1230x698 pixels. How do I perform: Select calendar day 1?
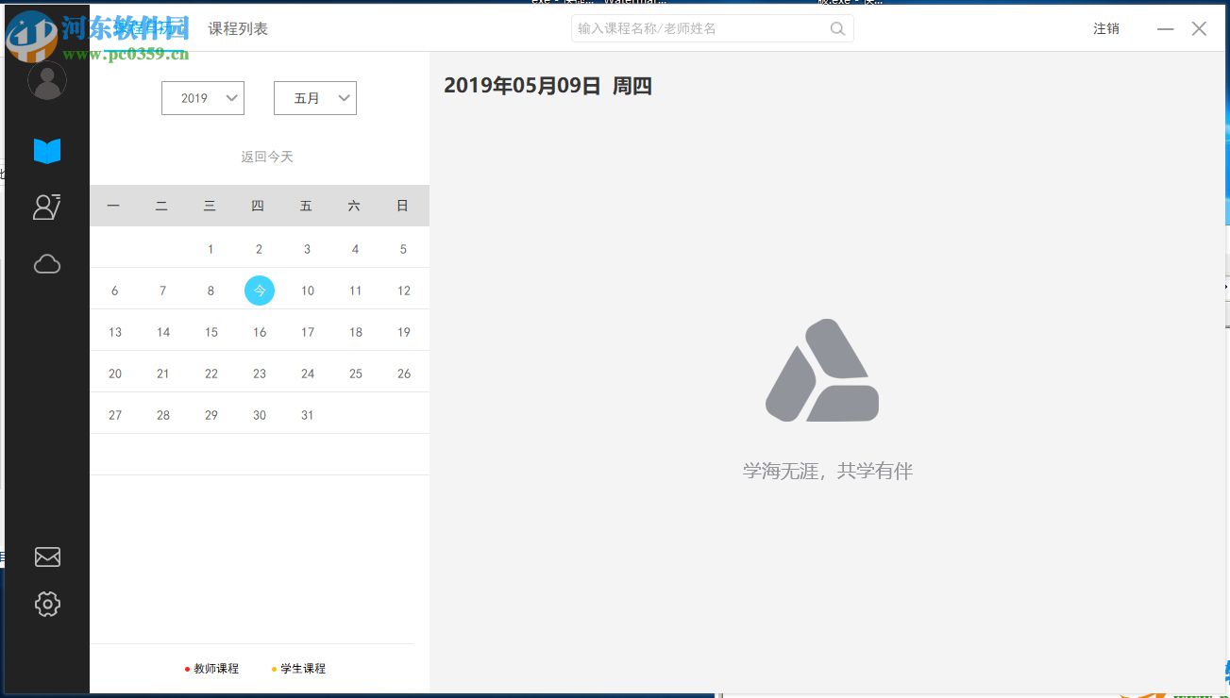211,249
